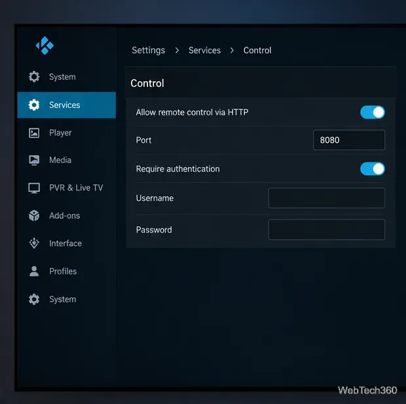This screenshot has height=404, width=406.
Task: Click chevron between Settings and Services
Action: [x=177, y=50]
